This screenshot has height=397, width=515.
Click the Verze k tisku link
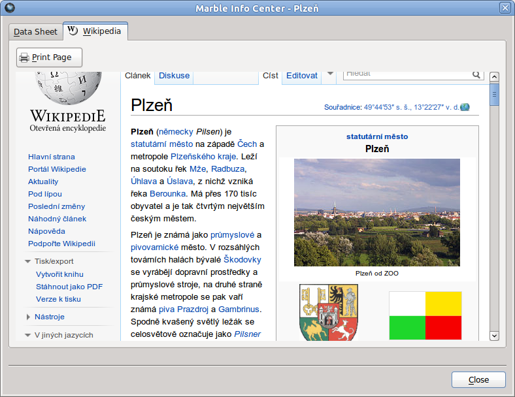tap(58, 300)
